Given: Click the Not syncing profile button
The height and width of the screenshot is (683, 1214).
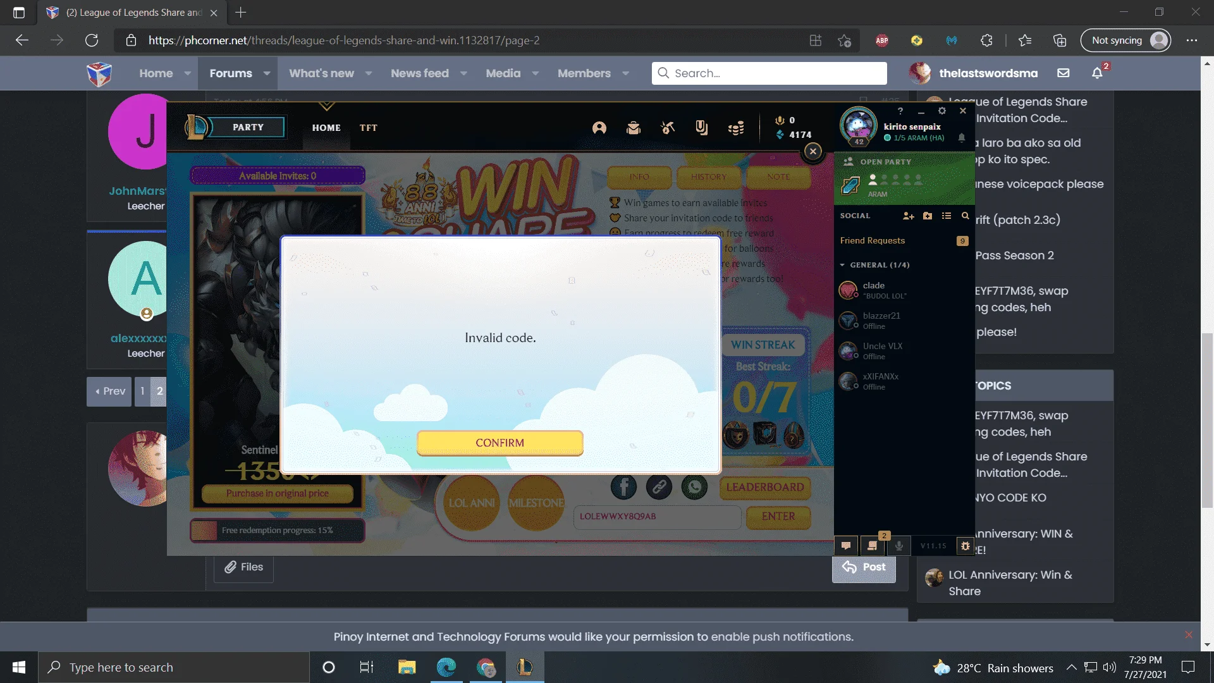Looking at the screenshot, I should pyautogui.click(x=1125, y=40).
